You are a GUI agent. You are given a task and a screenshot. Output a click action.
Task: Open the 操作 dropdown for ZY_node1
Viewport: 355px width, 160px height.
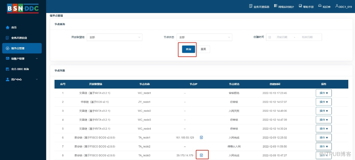tap(324, 102)
